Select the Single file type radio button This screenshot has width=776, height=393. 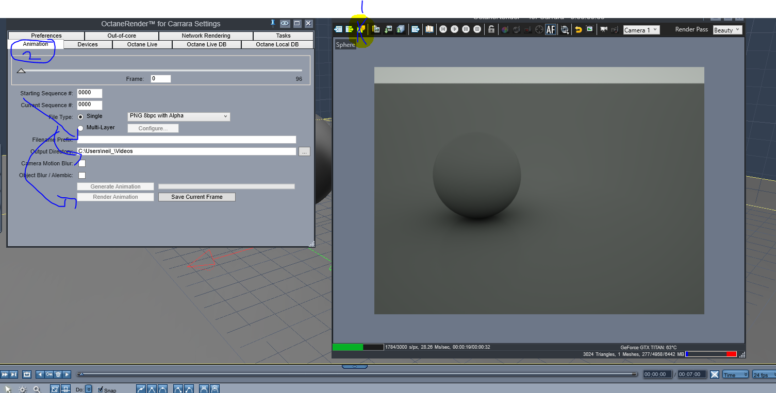[x=80, y=117]
